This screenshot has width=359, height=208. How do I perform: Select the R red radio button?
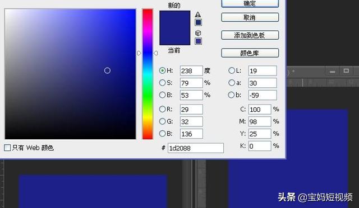[x=162, y=109]
